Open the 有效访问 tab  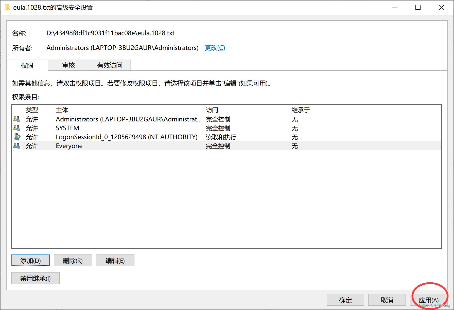click(x=110, y=65)
